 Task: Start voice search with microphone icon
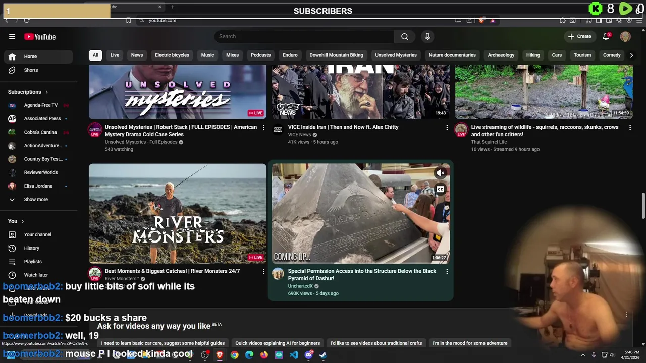point(427,36)
